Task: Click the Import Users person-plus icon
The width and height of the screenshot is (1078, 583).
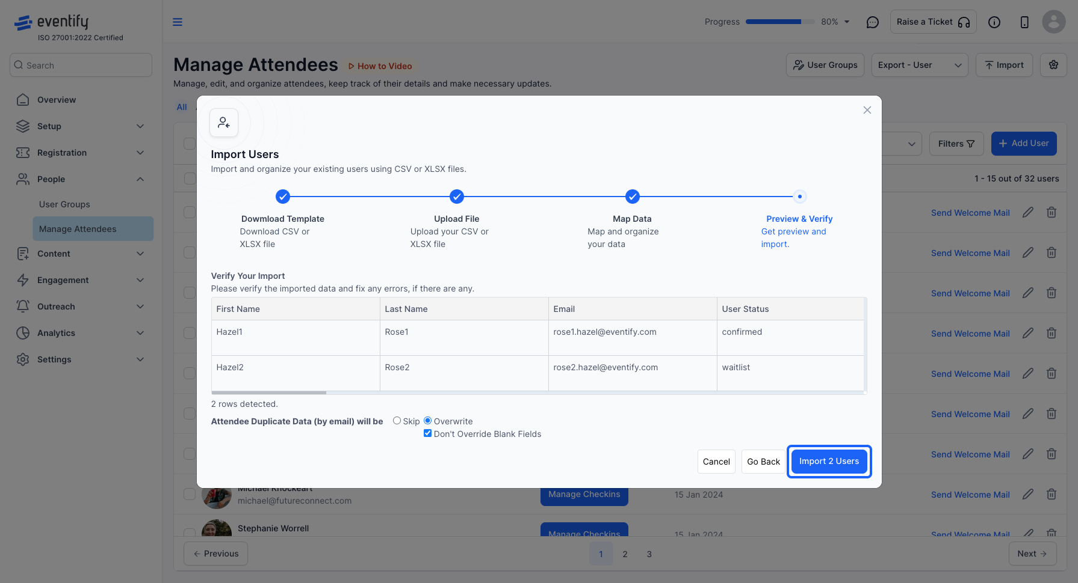Action: coord(224,123)
